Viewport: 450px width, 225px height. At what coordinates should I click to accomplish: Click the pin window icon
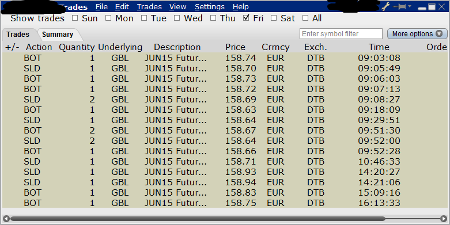pos(400,6)
